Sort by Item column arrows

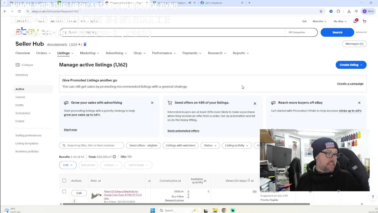coord(99,181)
